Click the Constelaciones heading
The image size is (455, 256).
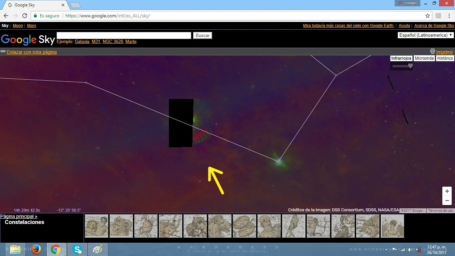pyautogui.click(x=24, y=222)
